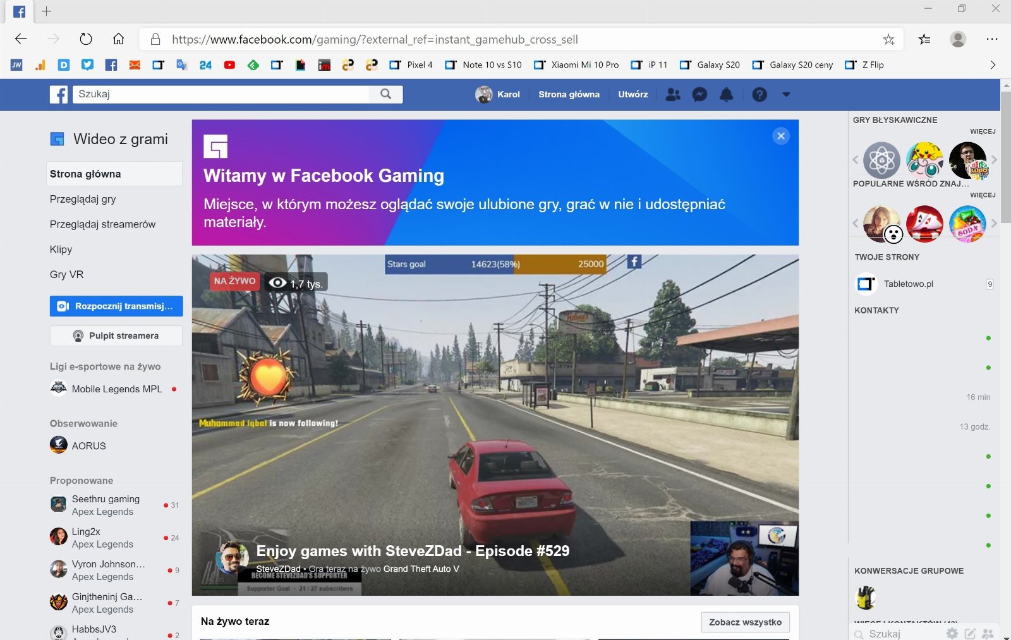This screenshot has height=640, width=1011.
Task: Click the search magnifier button
Action: (x=386, y=94)
